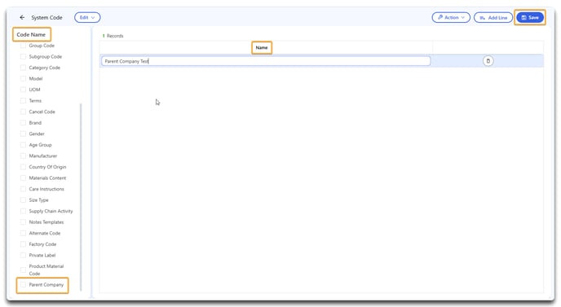
Task: Click the Name column header
Action: pyautogui.click(x=262, y=47)
